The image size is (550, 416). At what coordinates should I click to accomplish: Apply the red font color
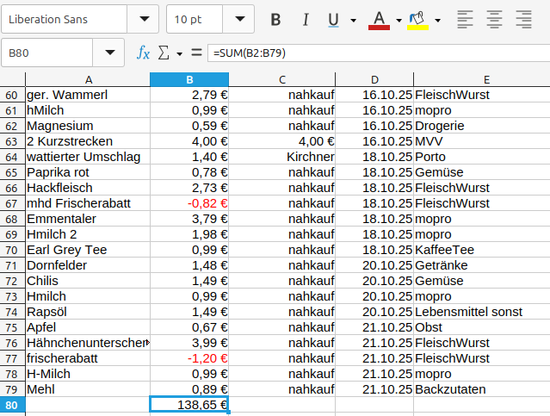[x=379, y=19]
